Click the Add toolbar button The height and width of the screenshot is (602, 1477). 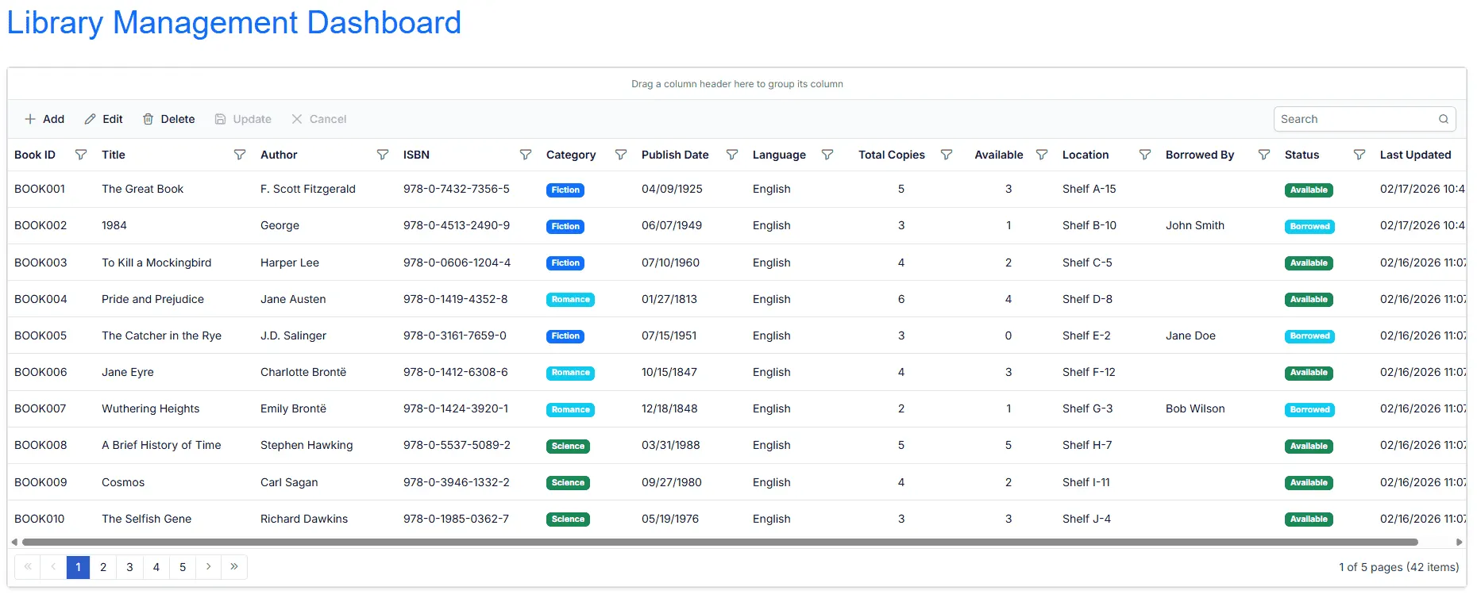(x=44, y=119)
